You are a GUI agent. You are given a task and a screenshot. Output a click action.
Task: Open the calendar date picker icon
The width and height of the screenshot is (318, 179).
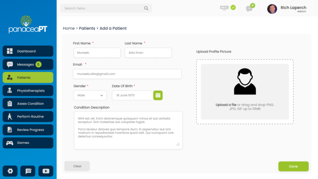[158, 95]
